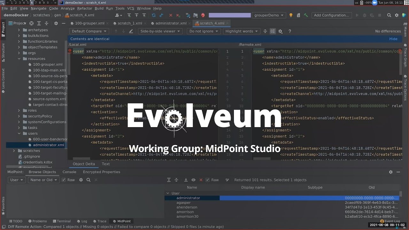Select 100-grouper.xml in project tree
The height and width of the screenshot is (230, 409).
pyautogui.click(x=48, y=64)
